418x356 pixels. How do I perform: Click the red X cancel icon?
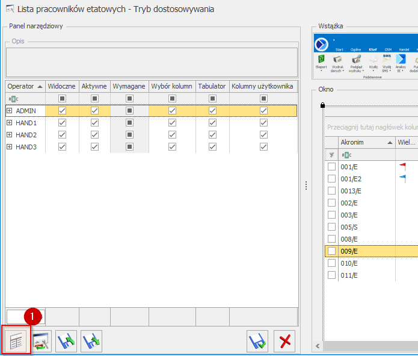point(284,341)
